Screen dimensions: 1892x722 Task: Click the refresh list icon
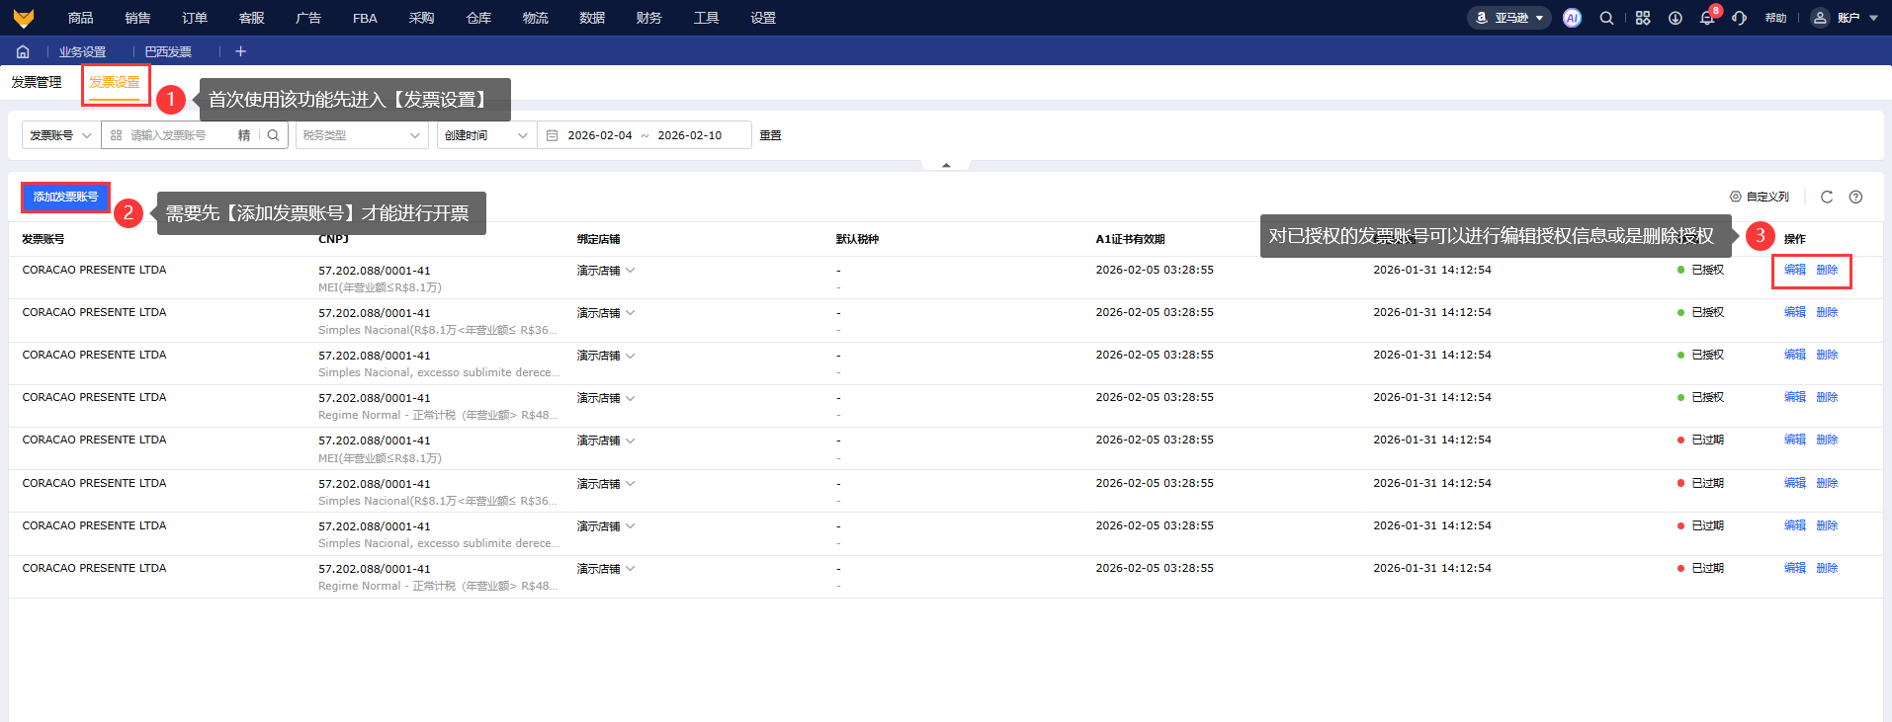[x=1827, y=197]
